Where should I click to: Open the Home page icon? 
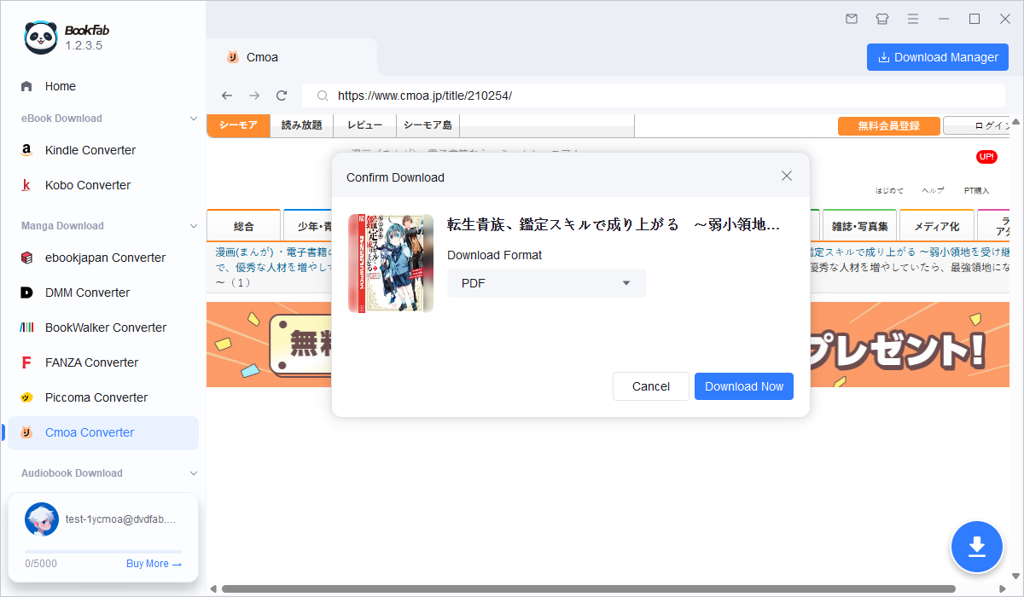(27, 86)
